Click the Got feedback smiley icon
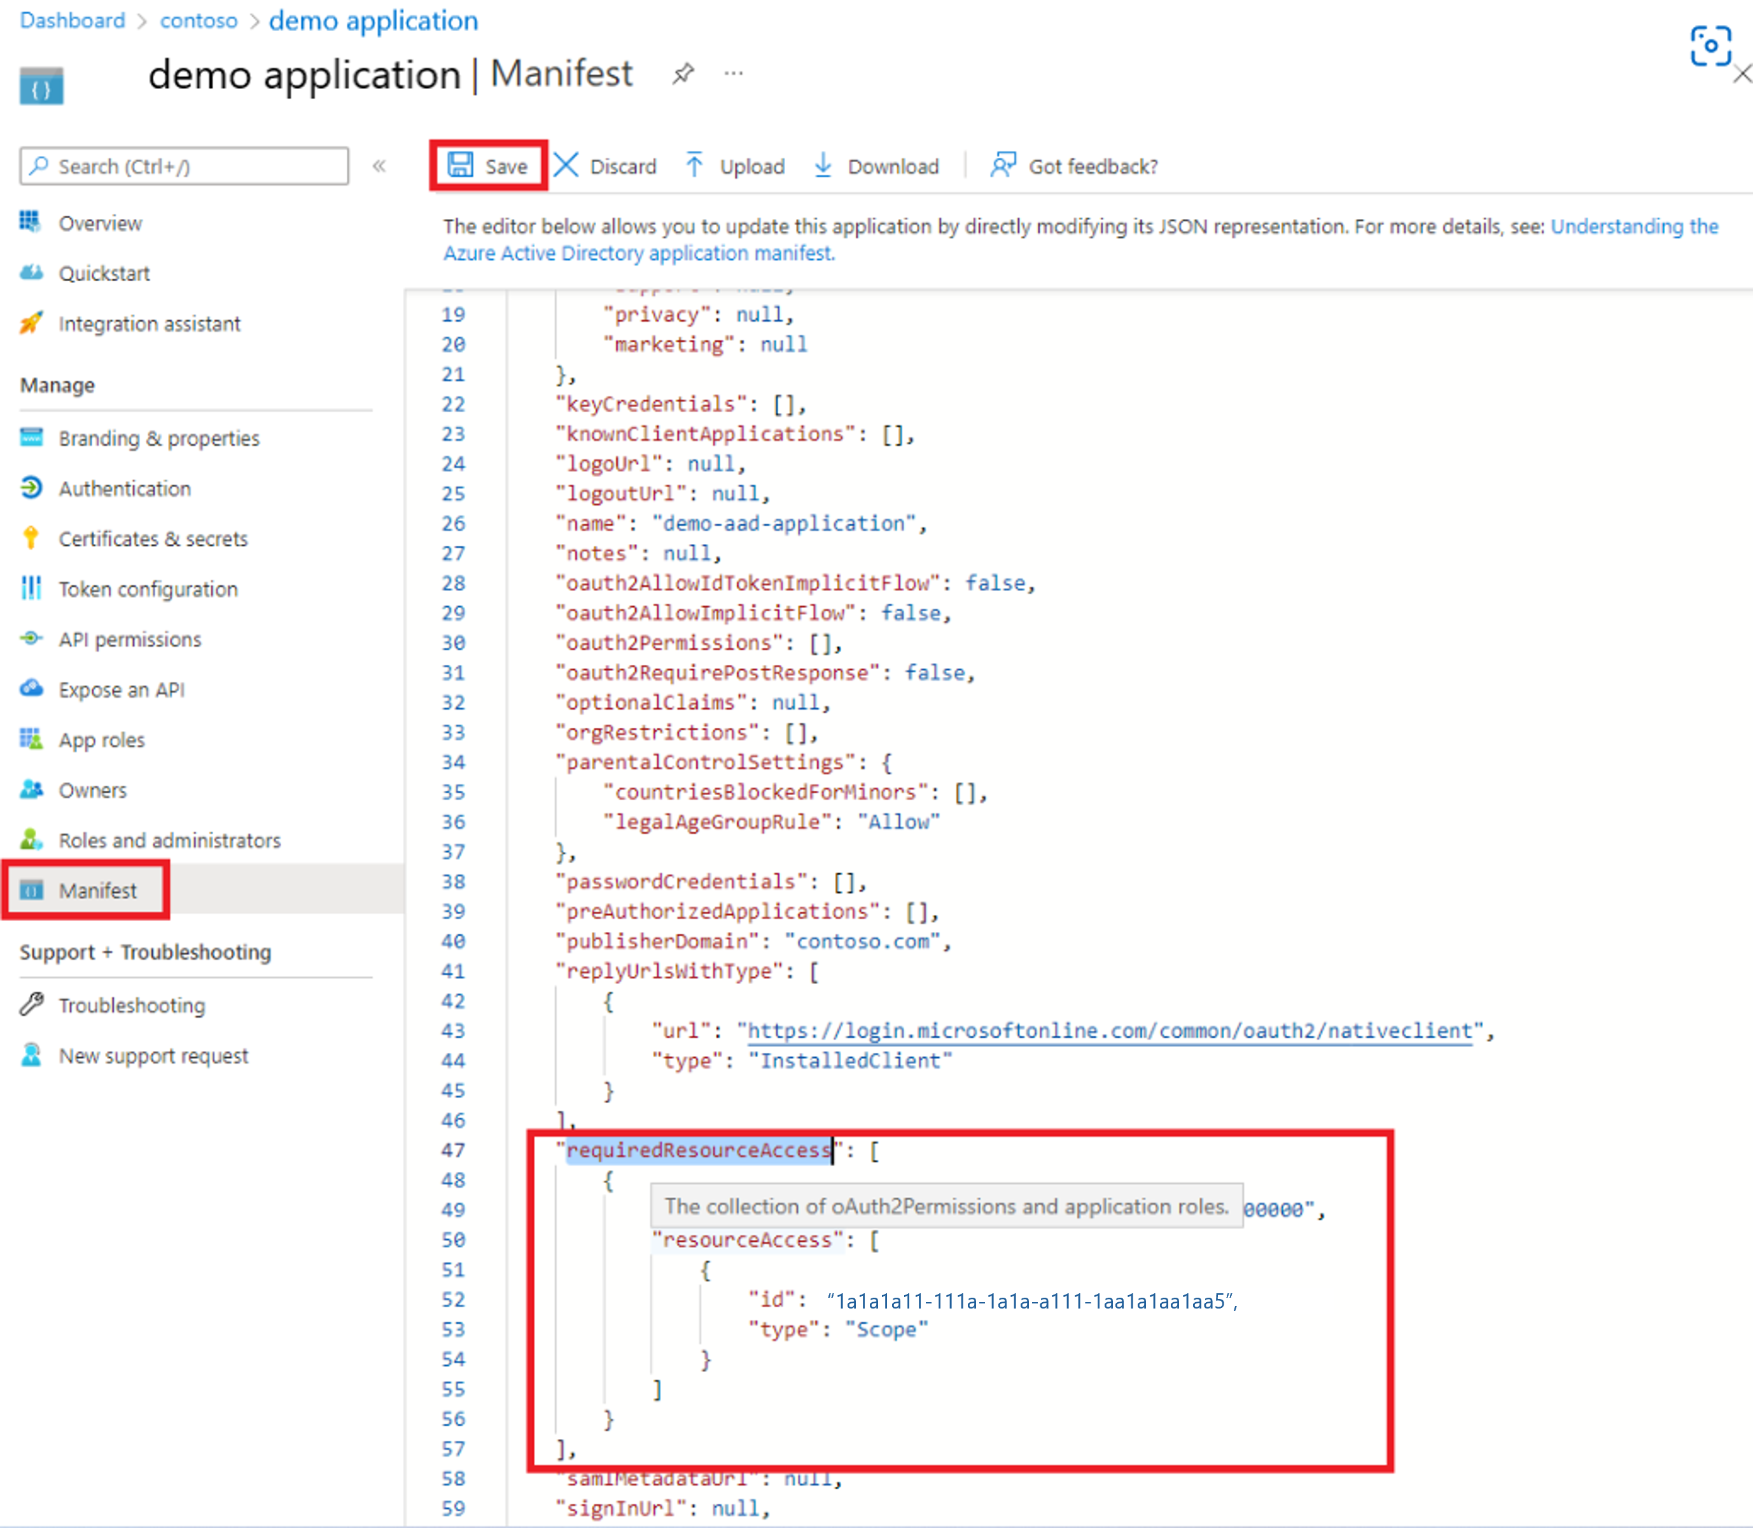This screenshot has height=1528, width=1753. coord(1004,165)
